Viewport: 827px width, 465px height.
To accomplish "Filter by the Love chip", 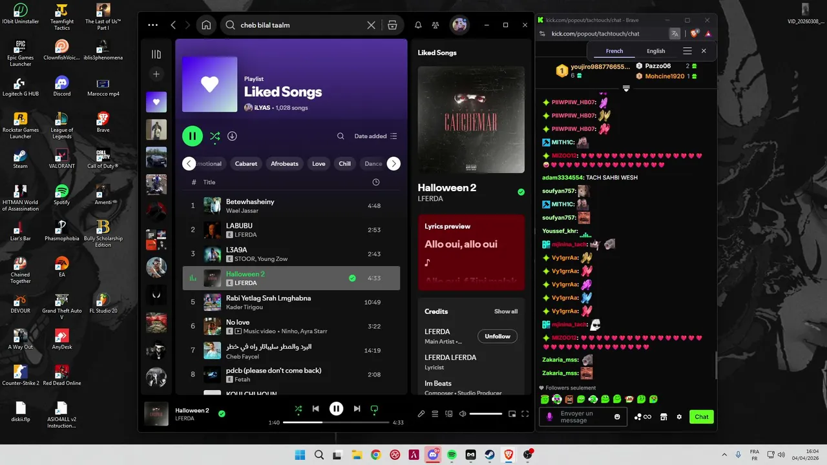I will [319, 163].
